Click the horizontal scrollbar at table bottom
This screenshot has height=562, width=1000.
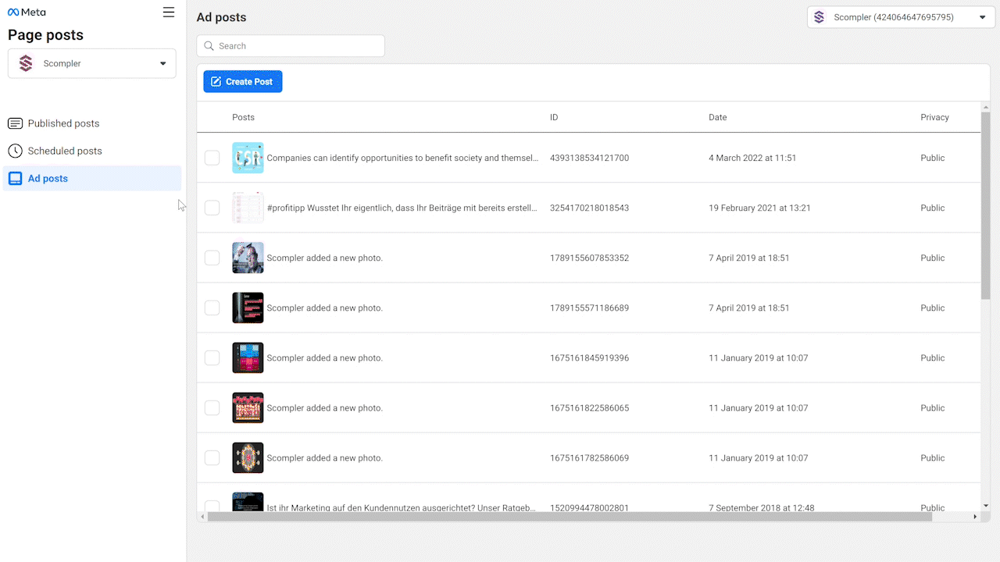pyautogui.click(x=569, y=517)
